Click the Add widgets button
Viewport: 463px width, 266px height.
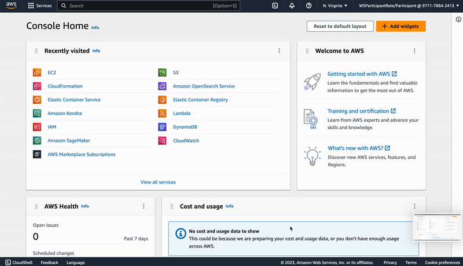[400, 26]
